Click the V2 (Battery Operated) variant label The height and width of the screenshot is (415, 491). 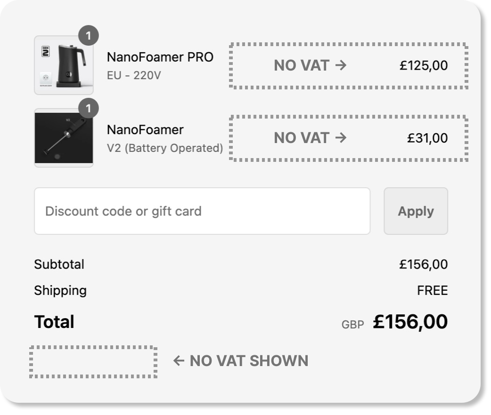165,148
